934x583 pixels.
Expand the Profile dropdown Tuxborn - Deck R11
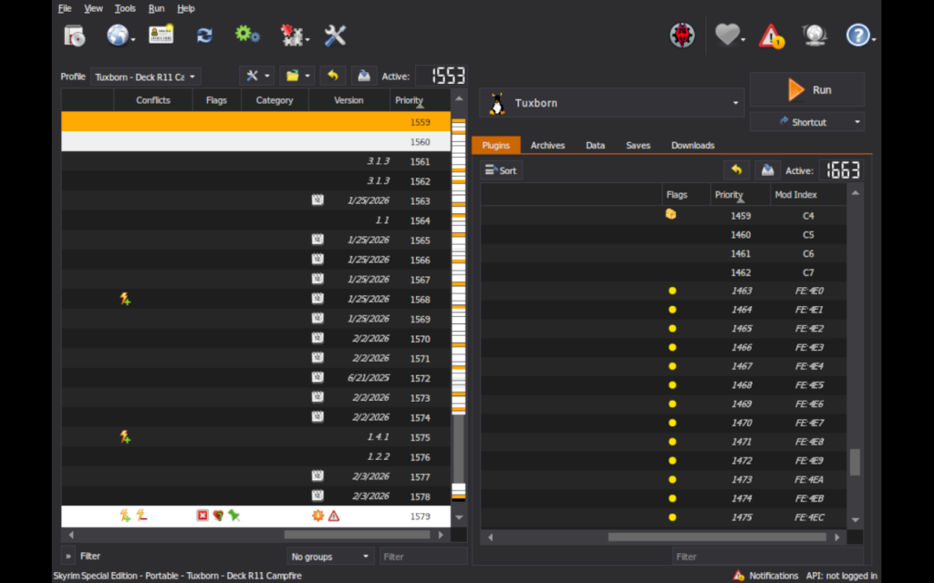pyautogui.click(x=145, y=77)
